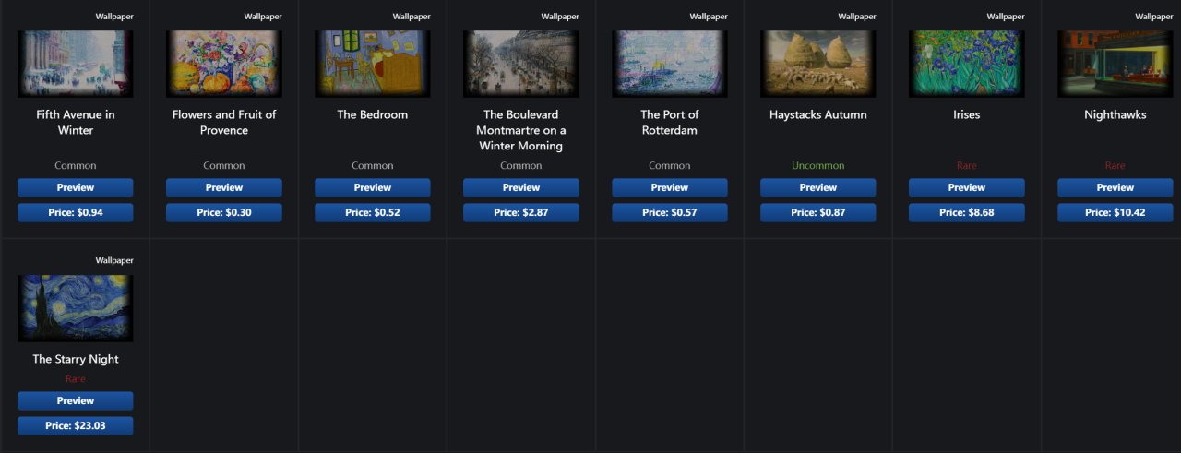Click the Uncommon rarity label
The height and width of the screenshot is (453, 1181).
(x=818, y=166)
